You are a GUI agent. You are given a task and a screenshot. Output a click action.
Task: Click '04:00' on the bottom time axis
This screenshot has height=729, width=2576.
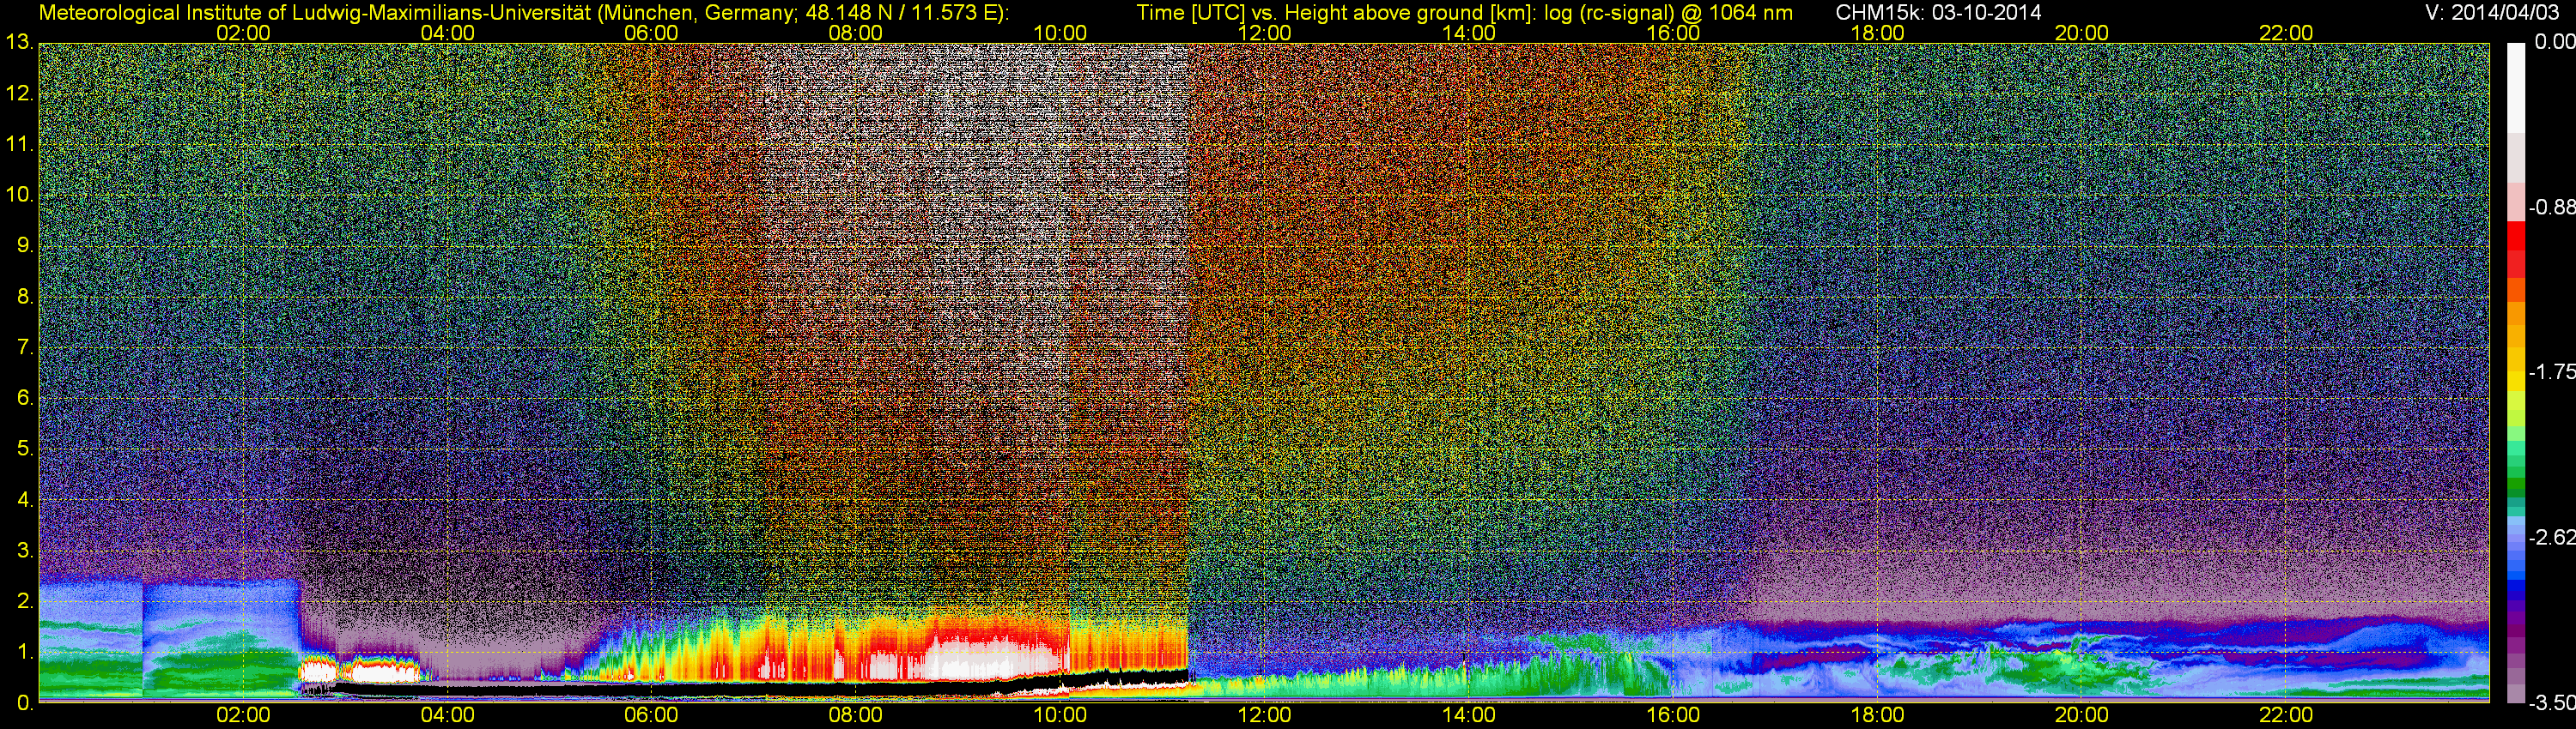click(447, 715)
